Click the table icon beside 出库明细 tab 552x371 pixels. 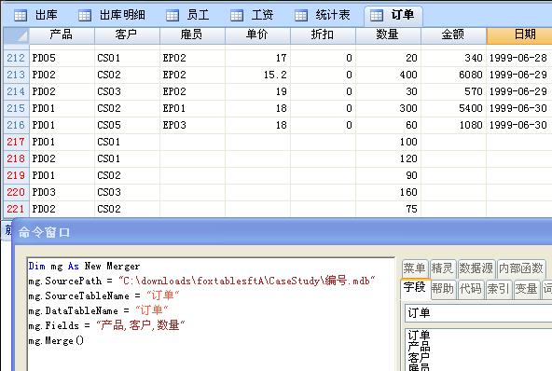coord(85,16)
